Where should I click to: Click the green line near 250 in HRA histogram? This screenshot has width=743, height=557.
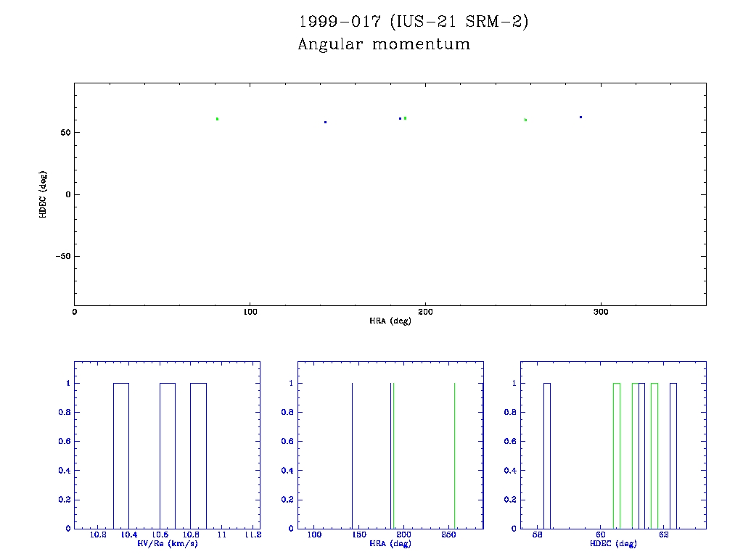point(454,455)
